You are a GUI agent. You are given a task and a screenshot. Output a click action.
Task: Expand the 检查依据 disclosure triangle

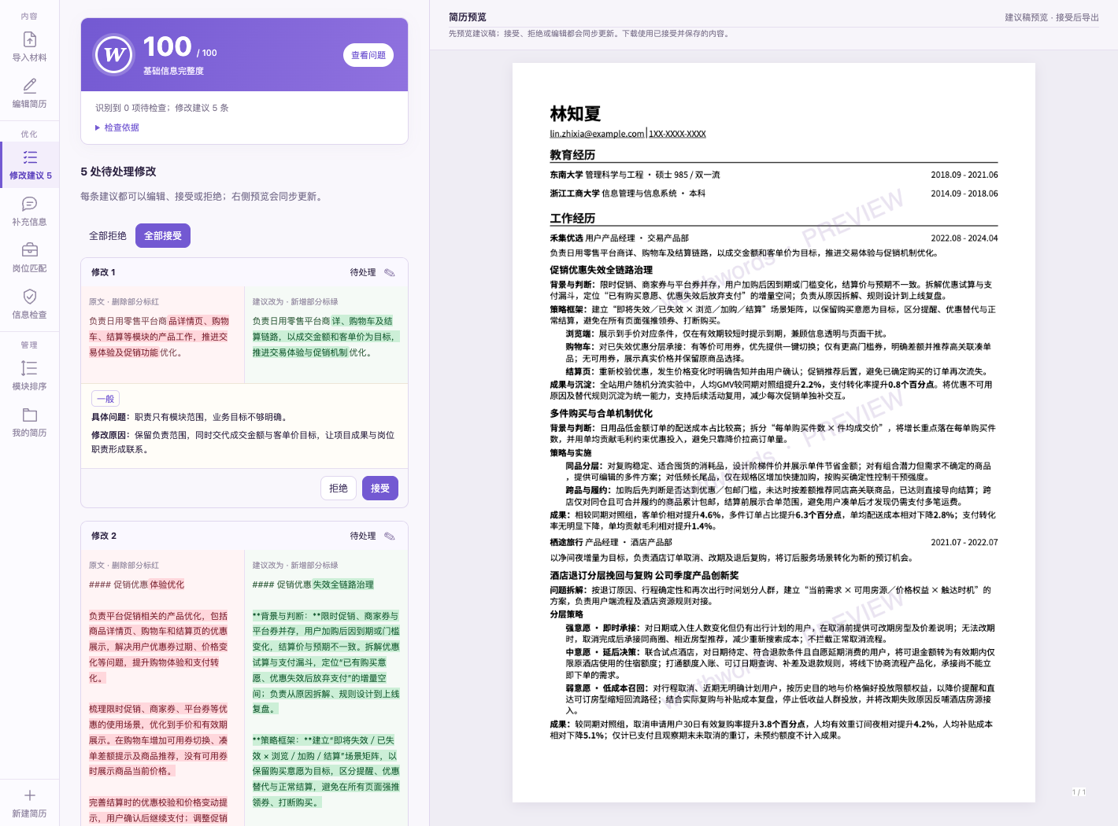[98, 127]
